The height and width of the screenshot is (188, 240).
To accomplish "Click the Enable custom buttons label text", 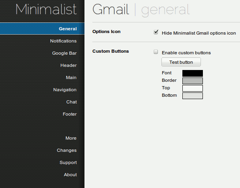I will [186, 53].
